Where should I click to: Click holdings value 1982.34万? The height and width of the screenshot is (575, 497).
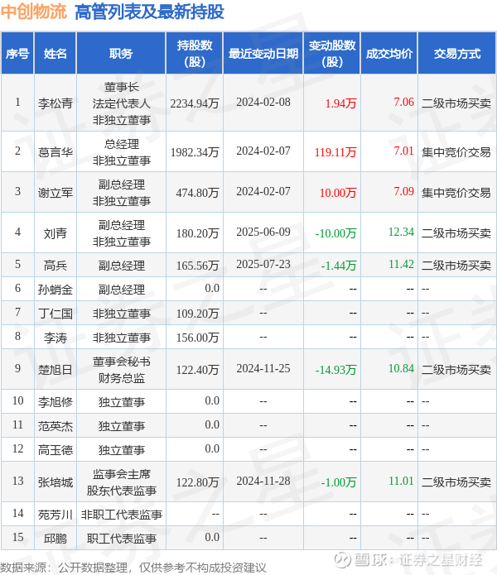[x=195, y=152]
